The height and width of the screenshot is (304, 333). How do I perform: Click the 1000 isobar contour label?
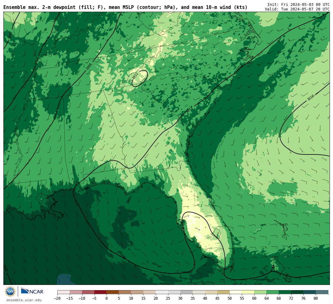pyautogui.click(x=10, y=35)
